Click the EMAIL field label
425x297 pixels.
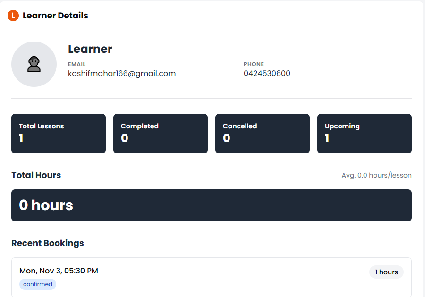(77, 64)
